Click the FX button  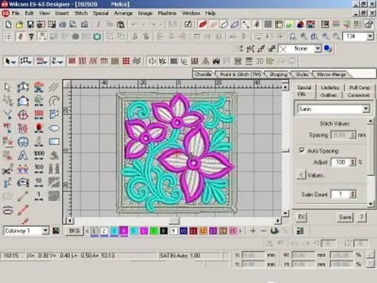pos(301,217)
